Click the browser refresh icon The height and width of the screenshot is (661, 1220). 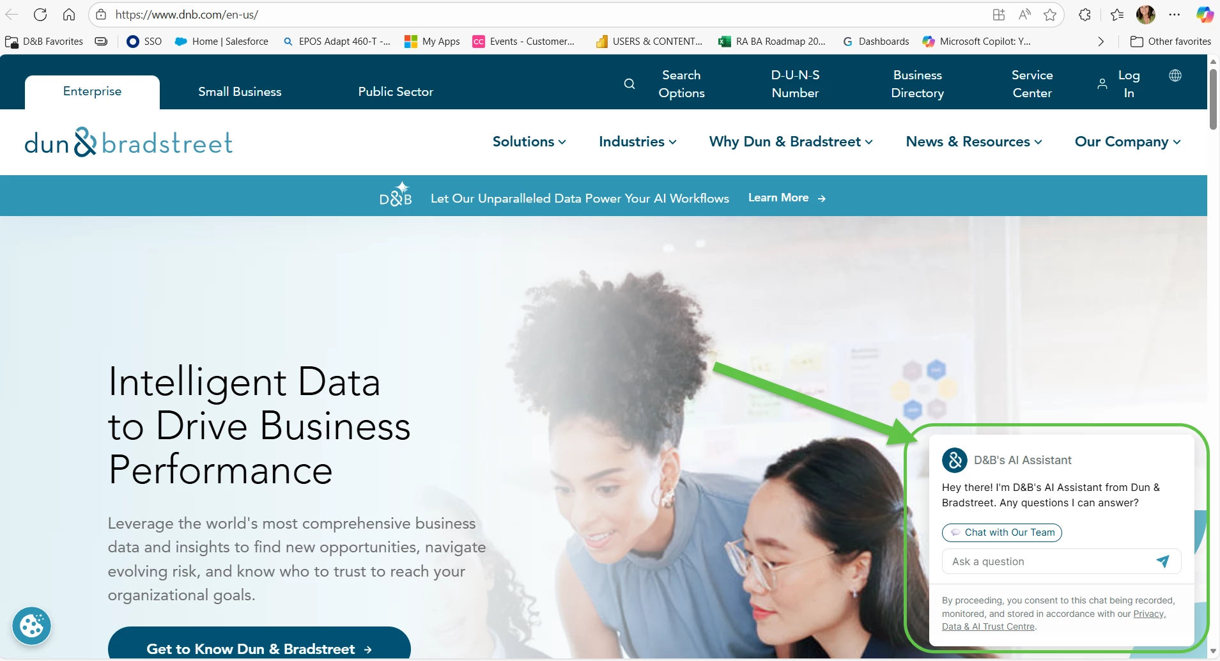(x=40, y=15)
